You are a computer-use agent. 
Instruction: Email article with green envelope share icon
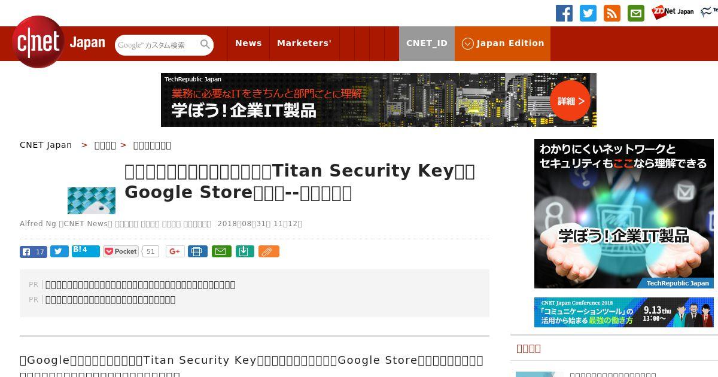pos(221,251)
